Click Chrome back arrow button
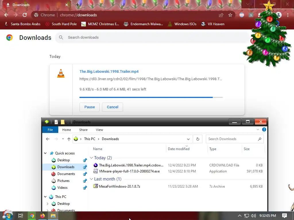Screen dimensions: 294x220 (6, 15)
